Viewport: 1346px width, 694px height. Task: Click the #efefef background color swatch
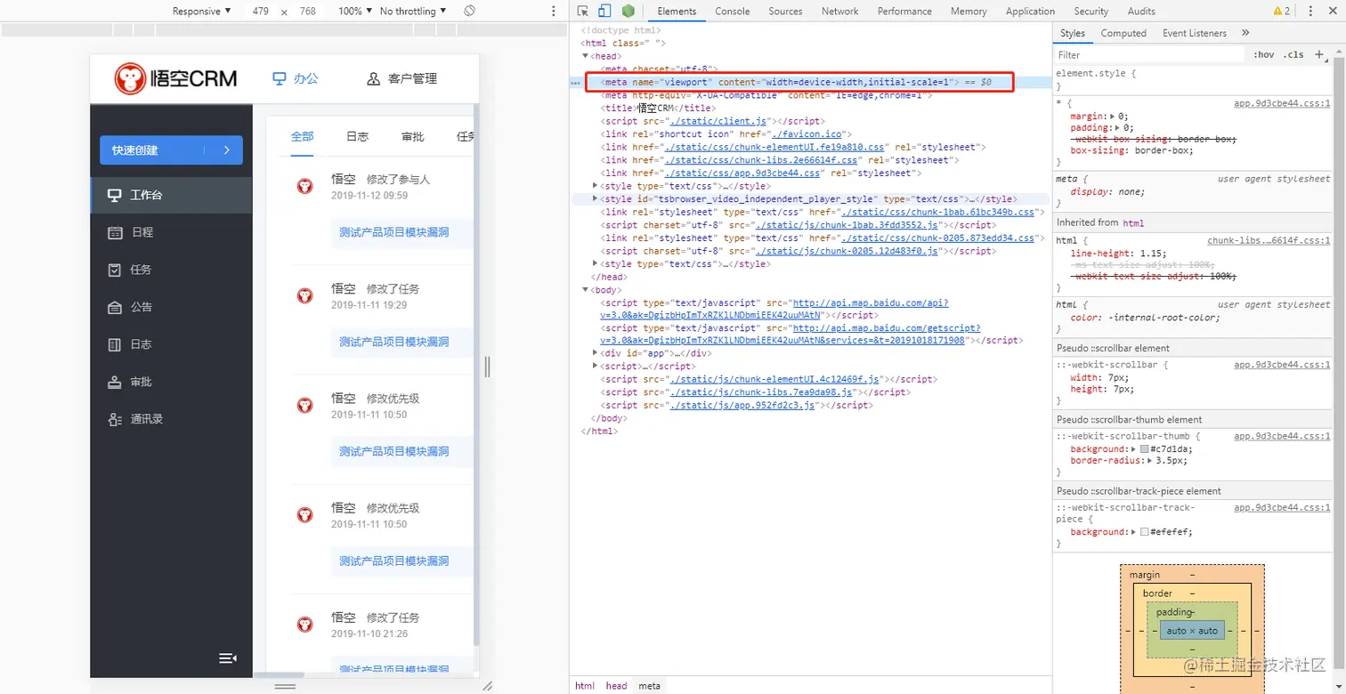1144,532
